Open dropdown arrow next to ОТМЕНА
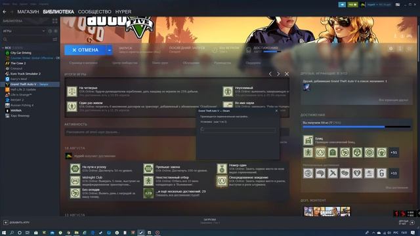Viewport: 420px width, 236px height. [110, 50]
